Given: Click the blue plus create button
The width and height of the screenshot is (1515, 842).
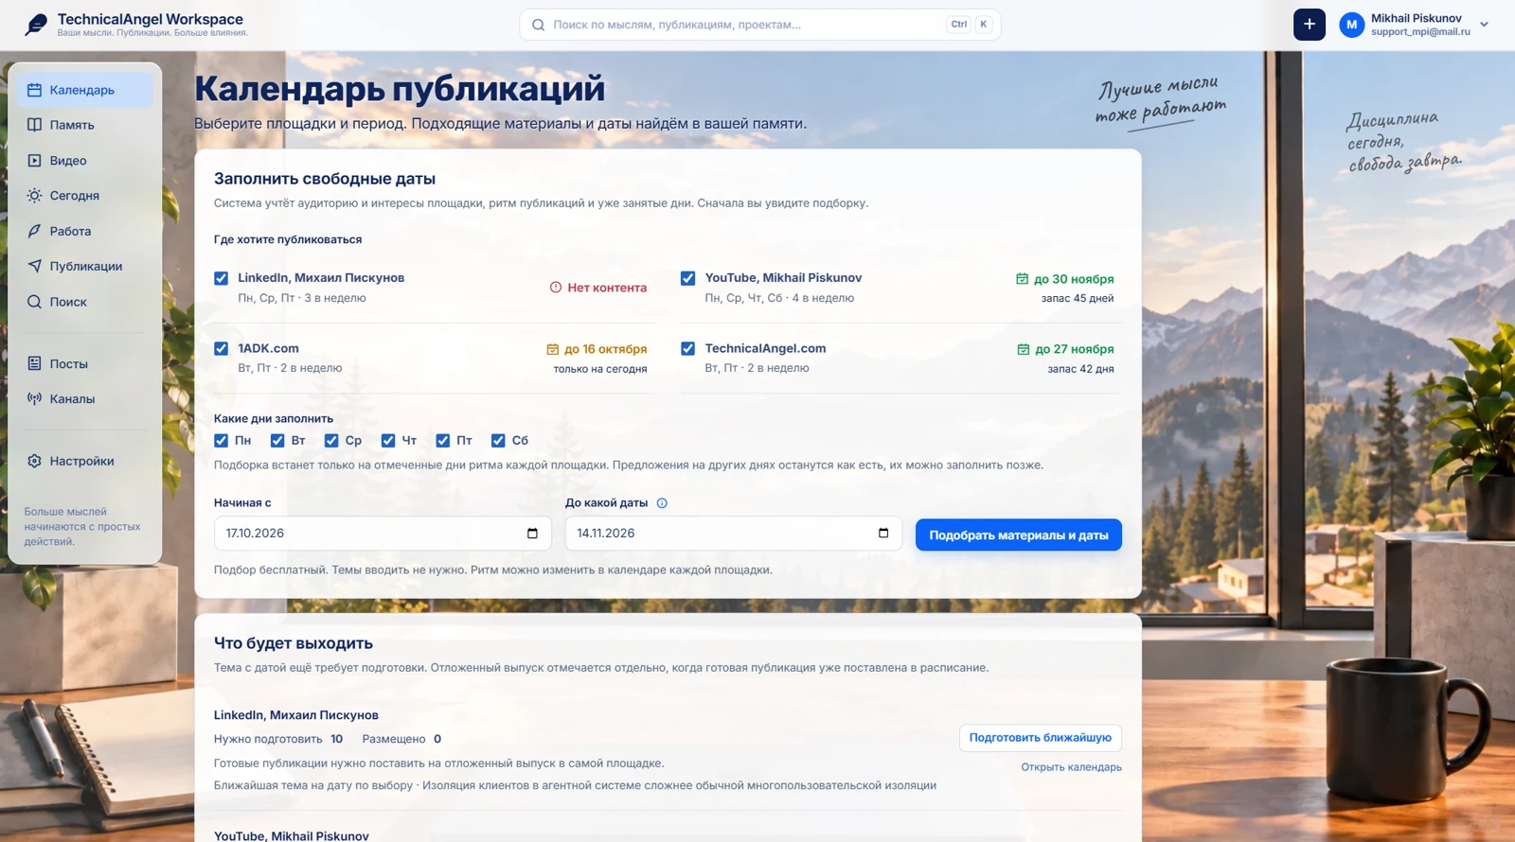Looking at the screenshot, I should coord(1310,25).
